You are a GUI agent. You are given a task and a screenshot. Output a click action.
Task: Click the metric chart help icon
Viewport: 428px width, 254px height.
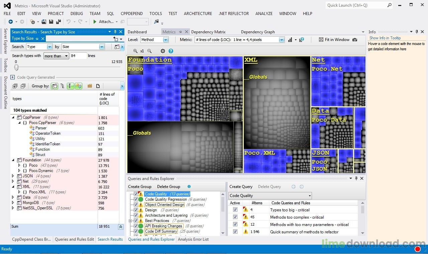tap(302, 40)
